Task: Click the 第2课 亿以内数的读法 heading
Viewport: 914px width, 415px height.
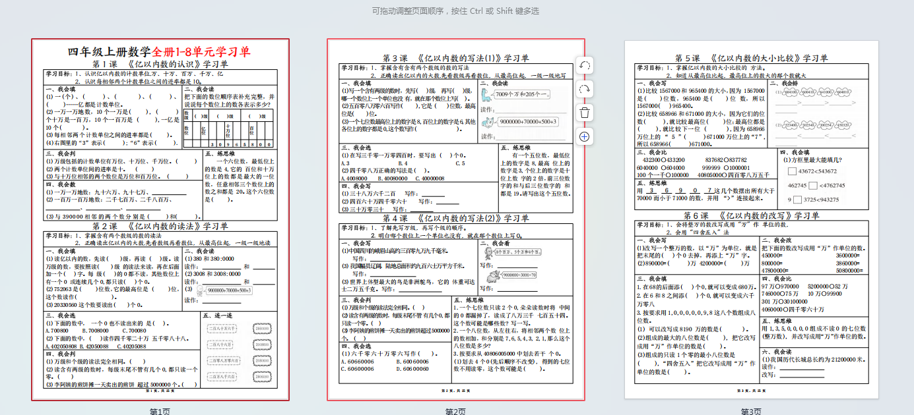Action: pos(160,226)
